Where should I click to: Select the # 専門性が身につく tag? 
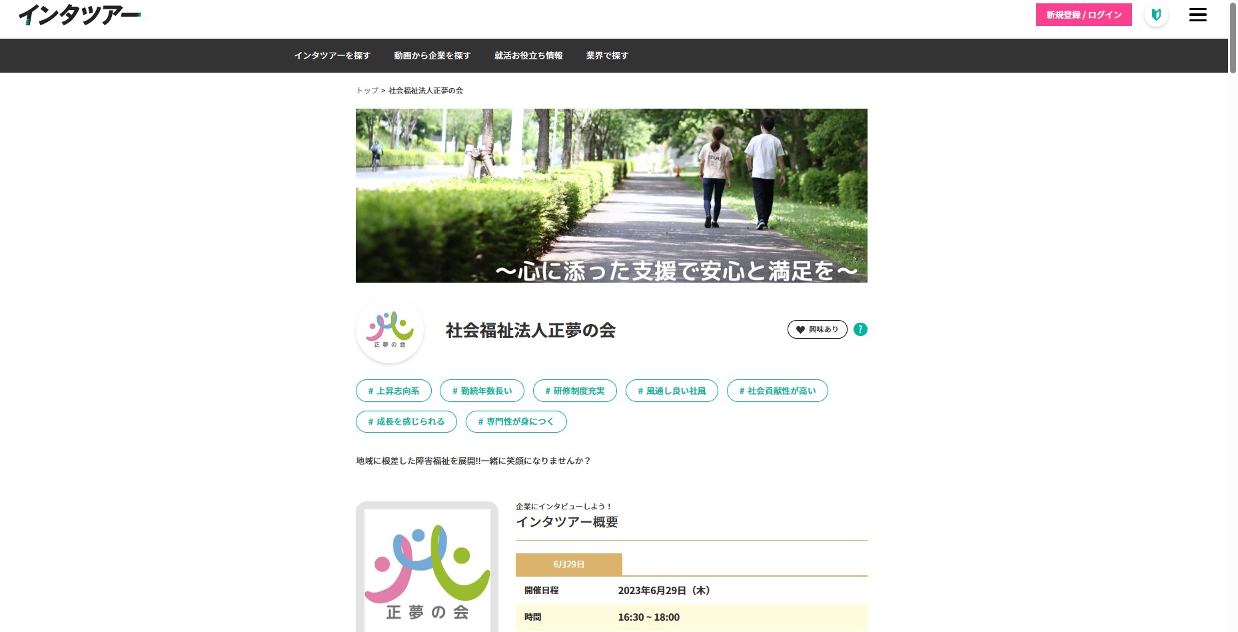click(x=516, y=421)
